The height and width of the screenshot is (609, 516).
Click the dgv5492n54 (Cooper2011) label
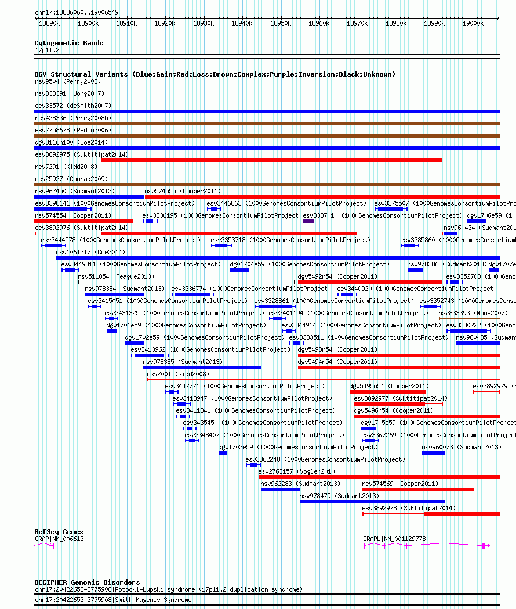337,276
